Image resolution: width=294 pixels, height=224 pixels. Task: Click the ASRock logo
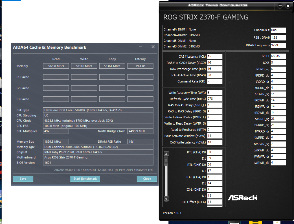[243, 198]
